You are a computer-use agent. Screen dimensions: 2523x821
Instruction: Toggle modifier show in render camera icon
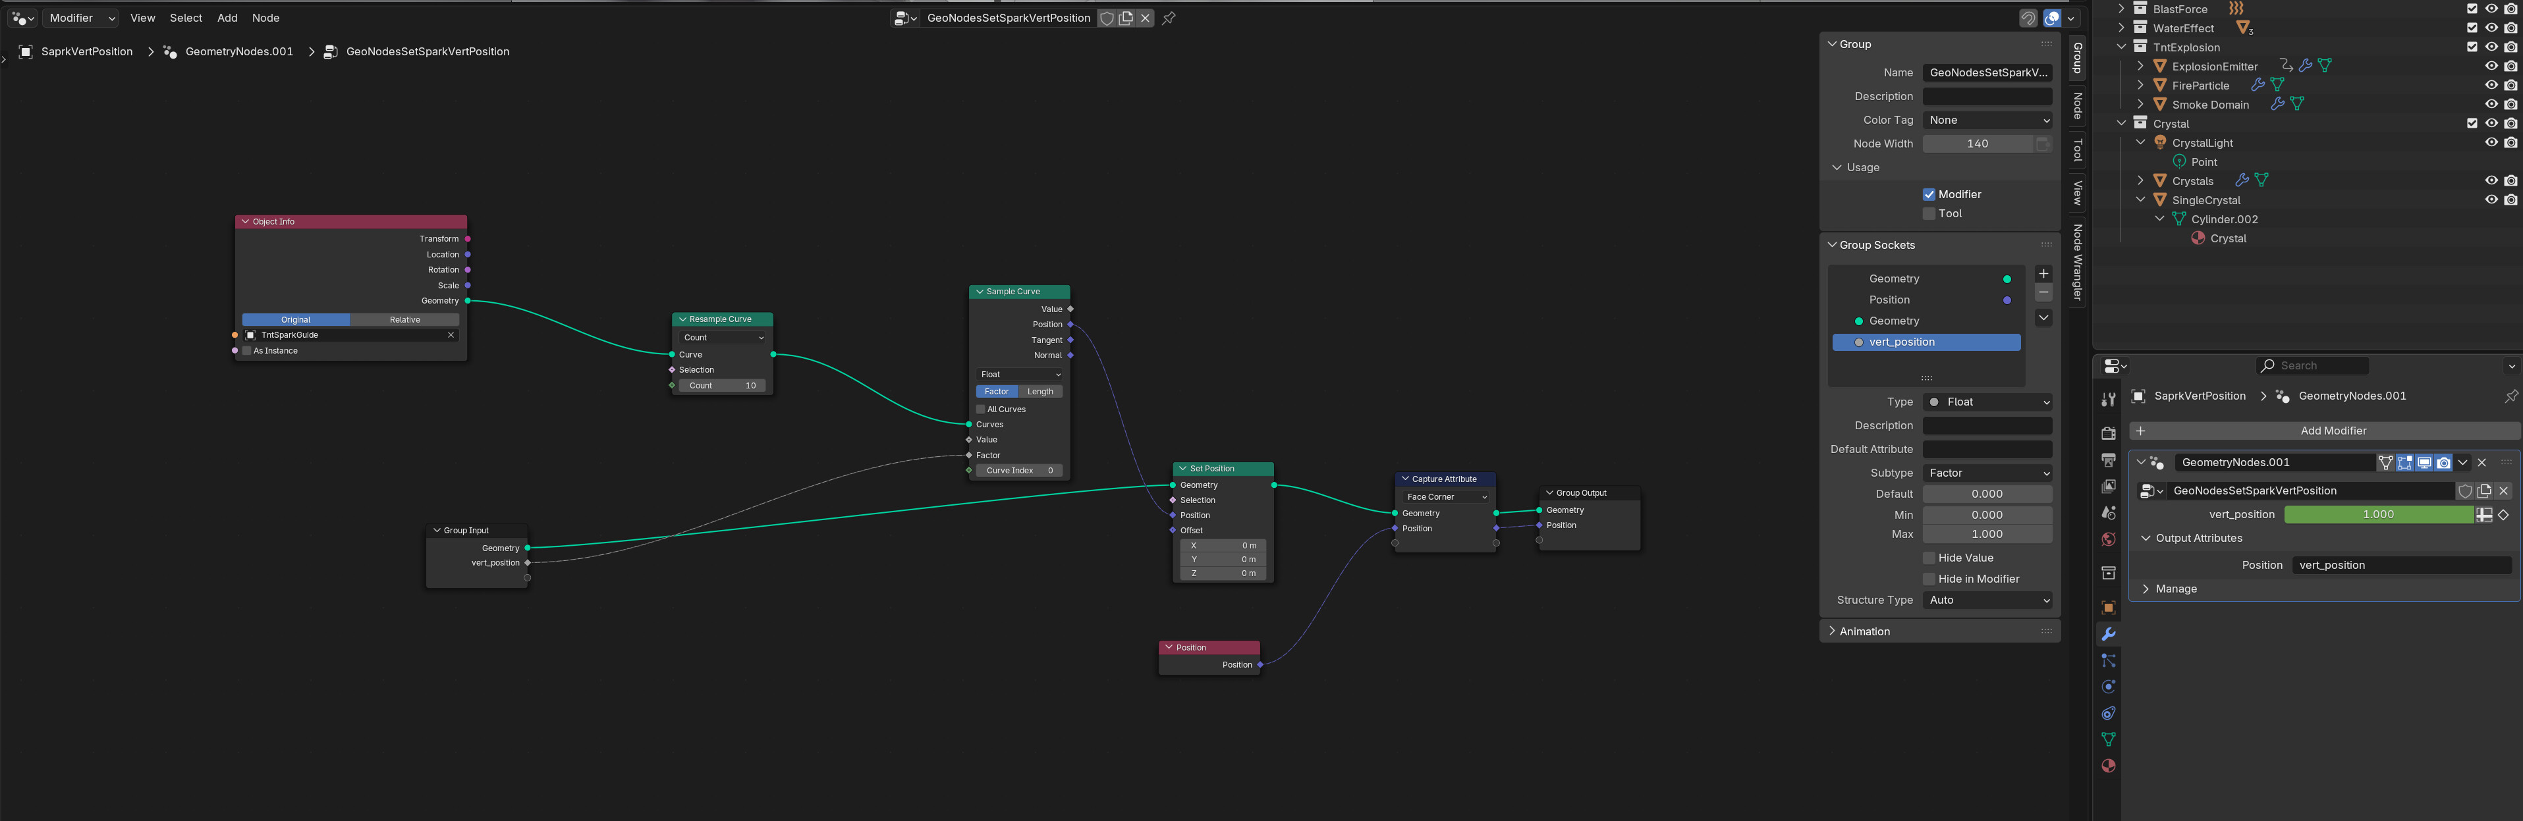[x=2444, y=463]
